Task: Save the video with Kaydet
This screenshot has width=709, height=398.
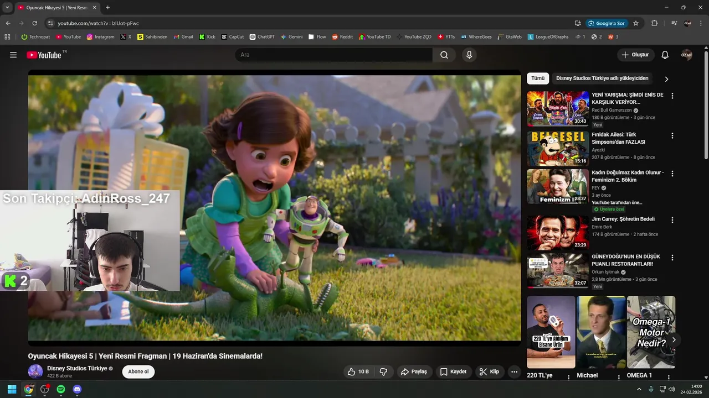Action: click(453, 371)
